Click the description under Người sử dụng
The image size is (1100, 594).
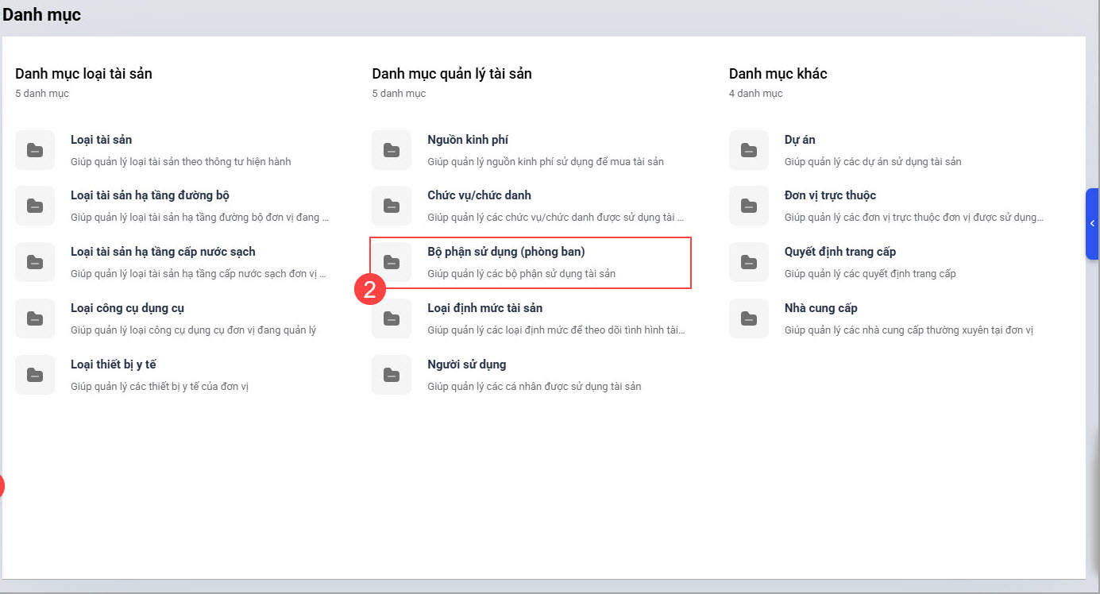tap(534, 387)
